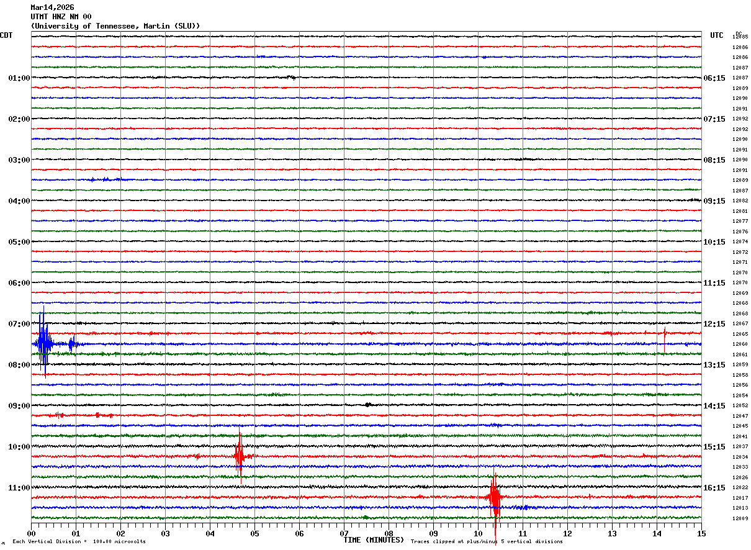Click the 15 minute tick at axis end
This screenshot has width=751, height=550.
click(x=701, y=533)
